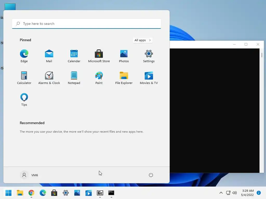The image size is (266, 199).
Task: Maximize the terminal window
Action: 246,44
